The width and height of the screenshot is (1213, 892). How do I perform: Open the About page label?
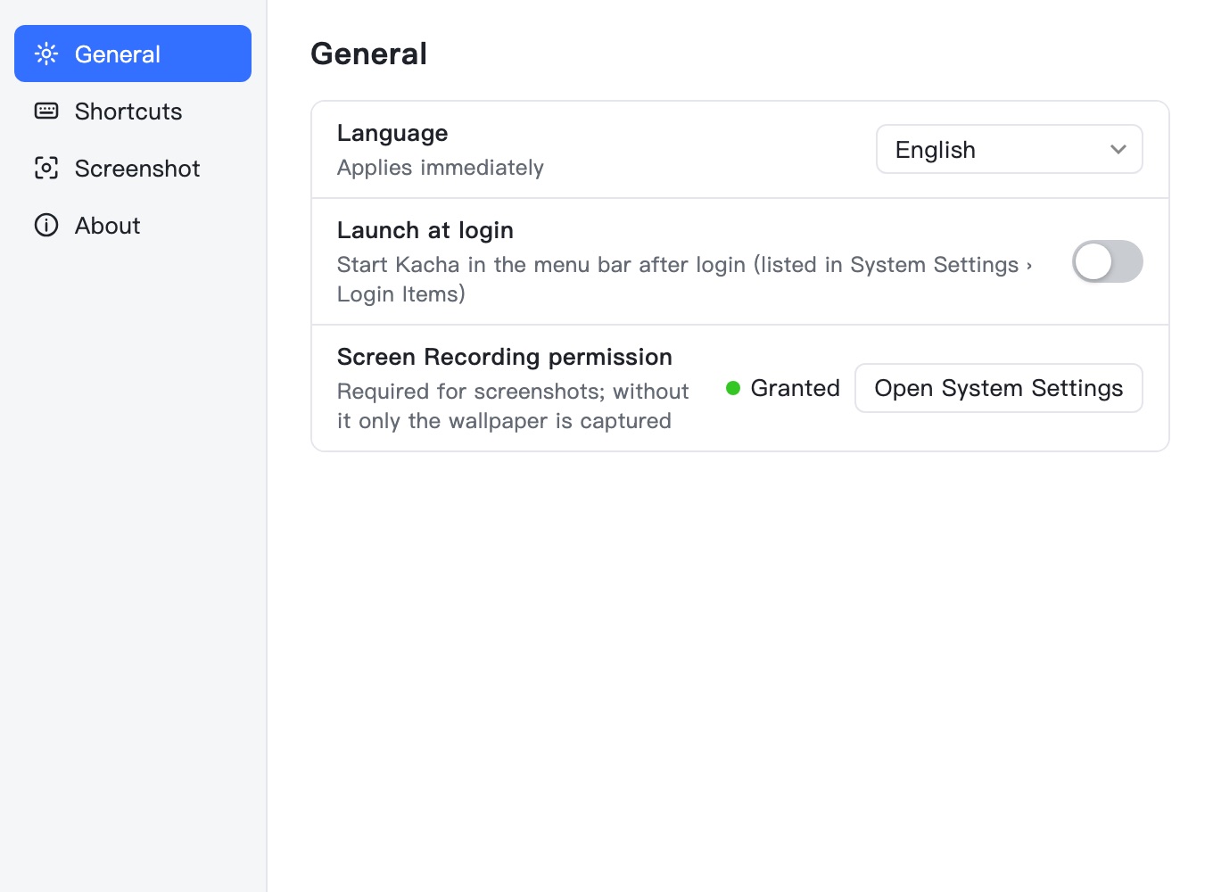[108, 226]
